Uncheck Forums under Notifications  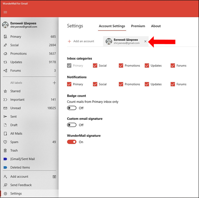(172, 84)
